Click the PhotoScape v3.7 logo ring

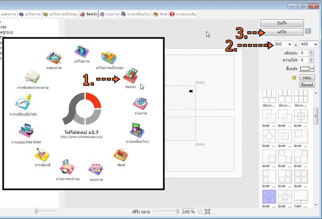[x=82, y=109]
